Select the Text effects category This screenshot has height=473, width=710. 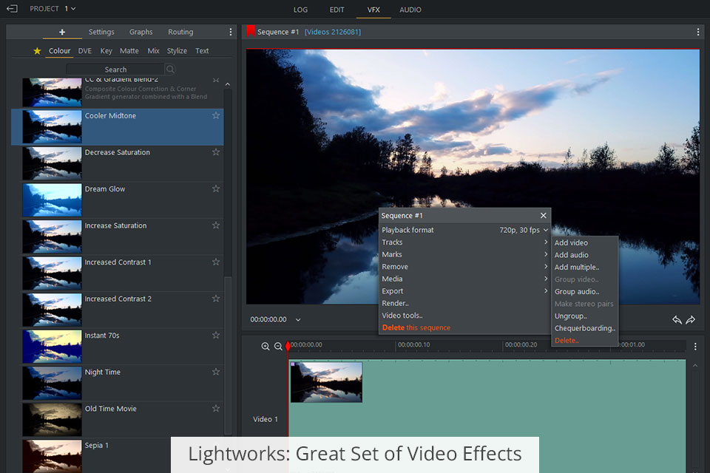tap(202, 51)
